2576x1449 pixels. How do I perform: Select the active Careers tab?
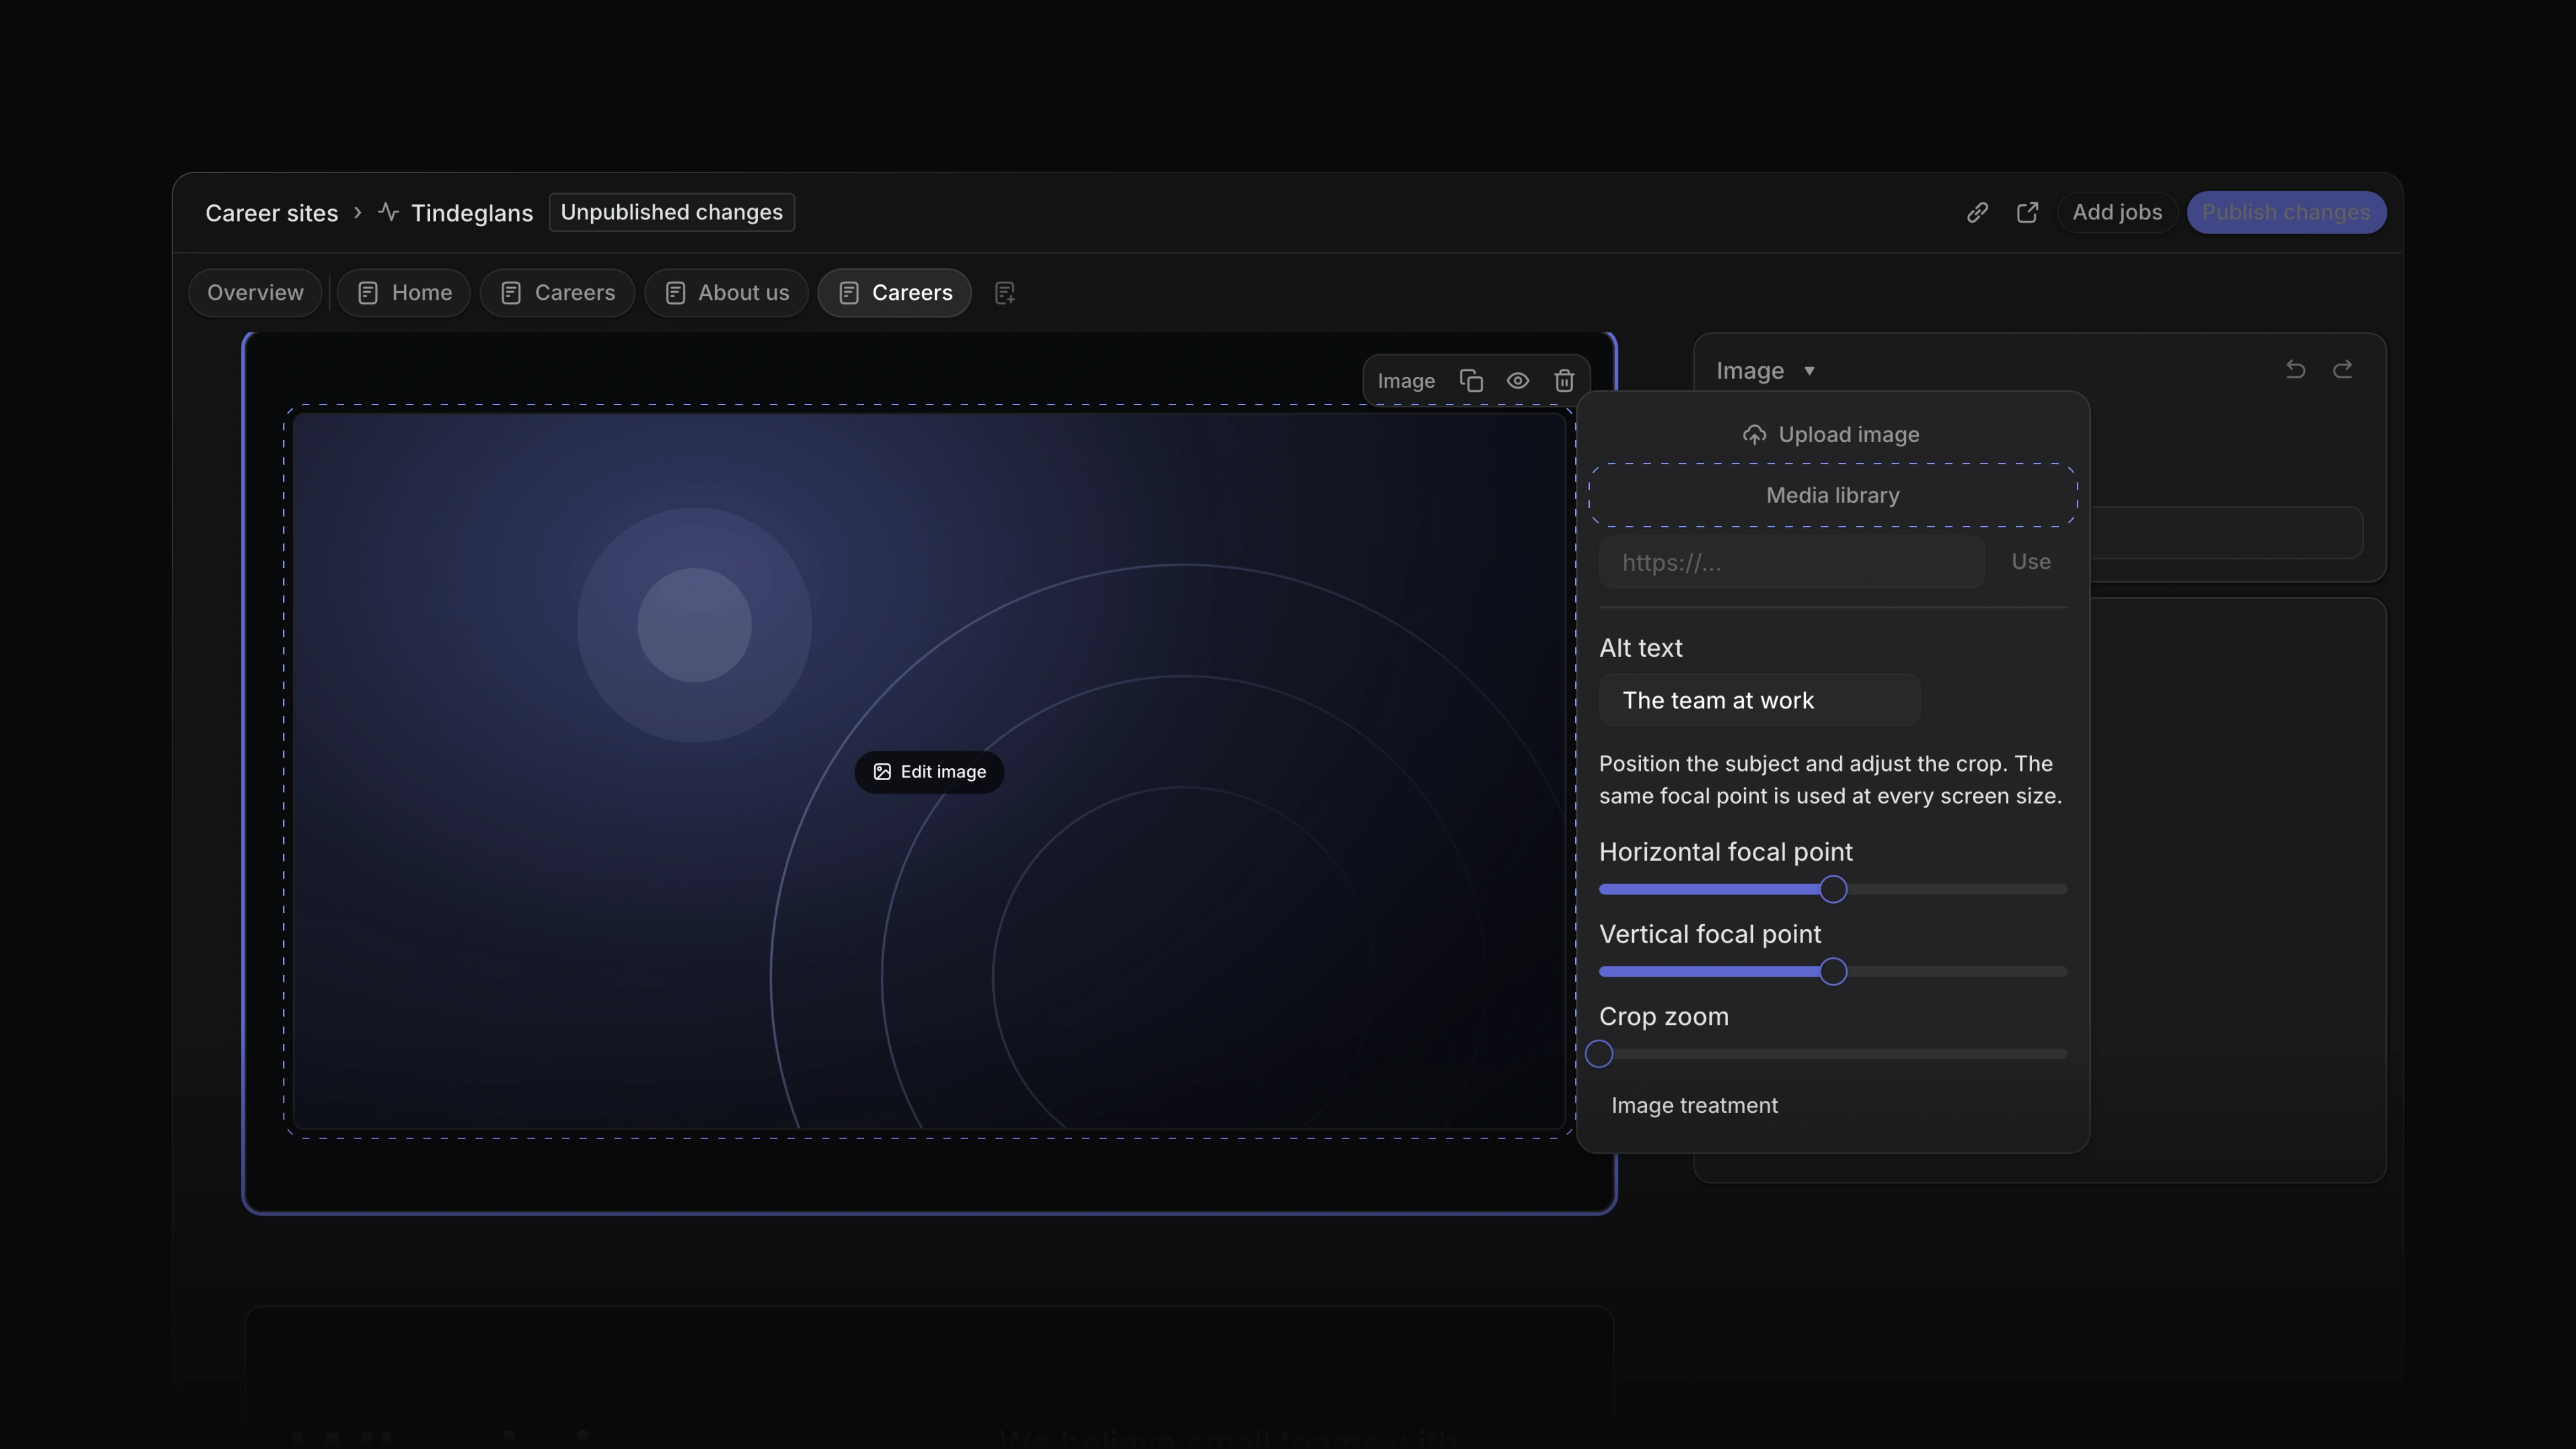pyautogui.click(x=894, y=293)
